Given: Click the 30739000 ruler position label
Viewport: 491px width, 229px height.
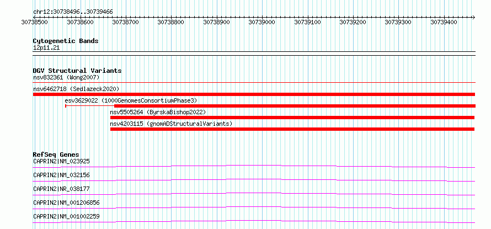Looking at the screenshot, I should [x=262, y=22].
